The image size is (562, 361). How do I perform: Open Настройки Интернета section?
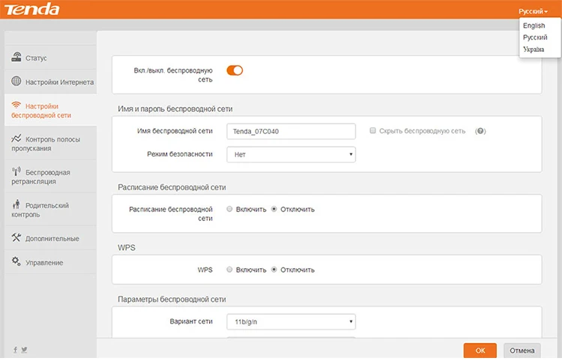click(x=50, y=82)
